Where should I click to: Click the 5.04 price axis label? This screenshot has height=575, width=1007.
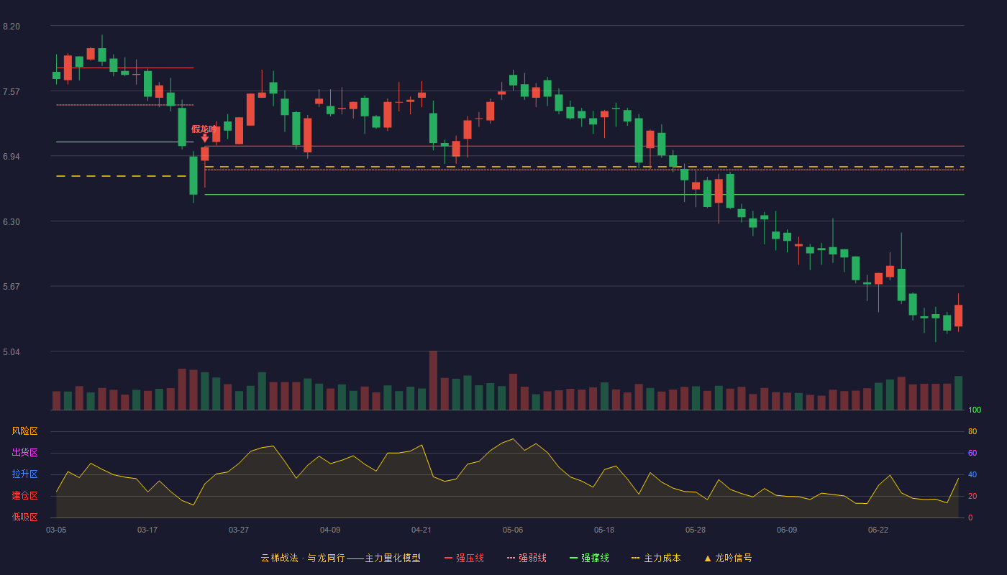(x=12, y=352)
